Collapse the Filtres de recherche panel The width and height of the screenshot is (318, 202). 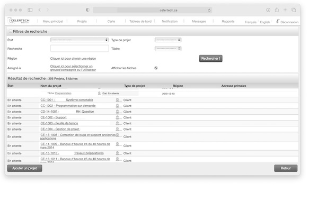coord(11,31)
